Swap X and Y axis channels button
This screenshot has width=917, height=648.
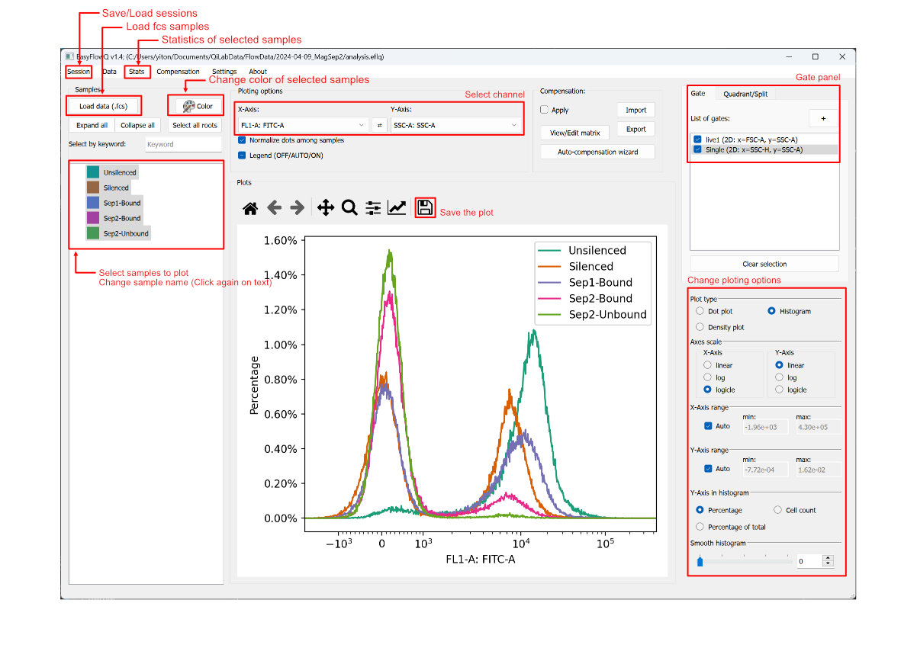[379, 125]
